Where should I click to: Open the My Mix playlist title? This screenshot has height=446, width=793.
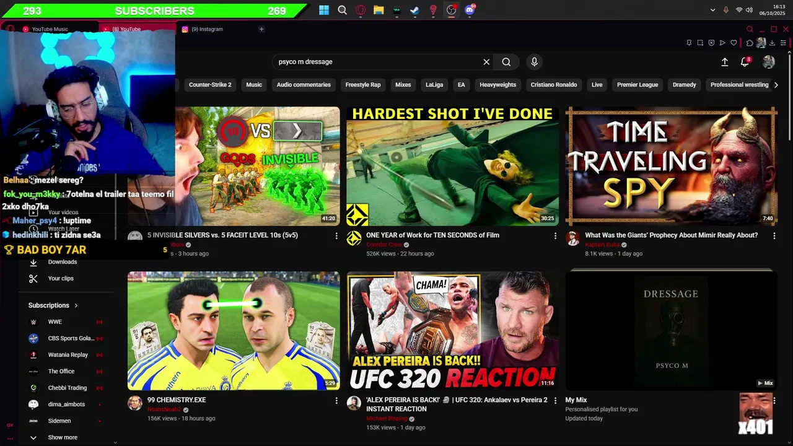click(x=576, y=400)
